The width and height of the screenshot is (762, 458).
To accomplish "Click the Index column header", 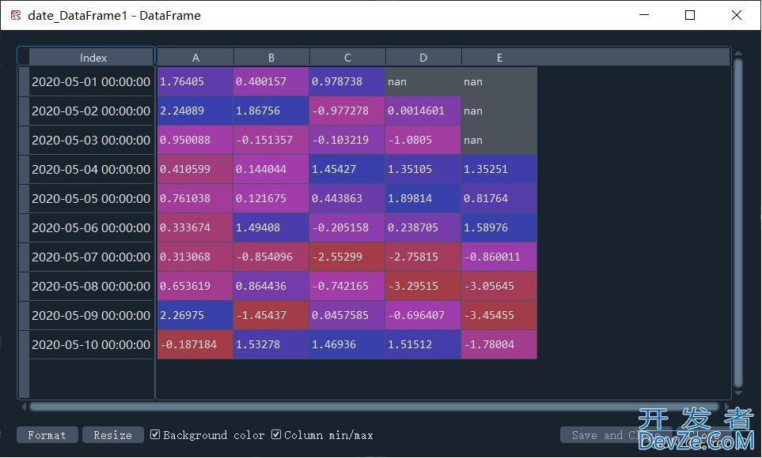I will coord(93,58).
